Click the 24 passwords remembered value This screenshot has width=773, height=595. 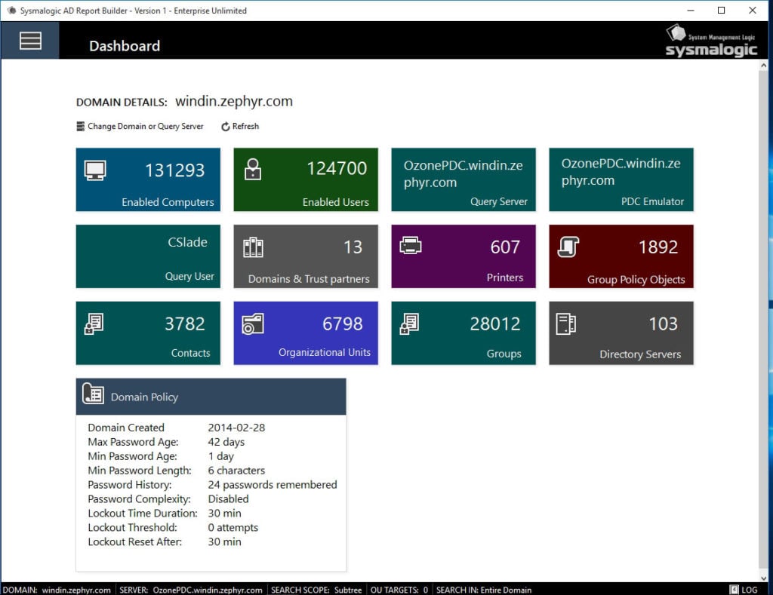pos(273,485)
